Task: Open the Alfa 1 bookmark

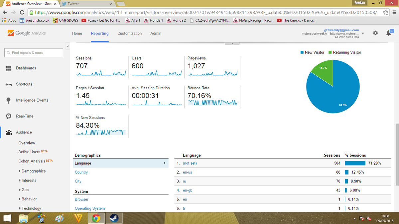Action: click(x=133, y=20)
